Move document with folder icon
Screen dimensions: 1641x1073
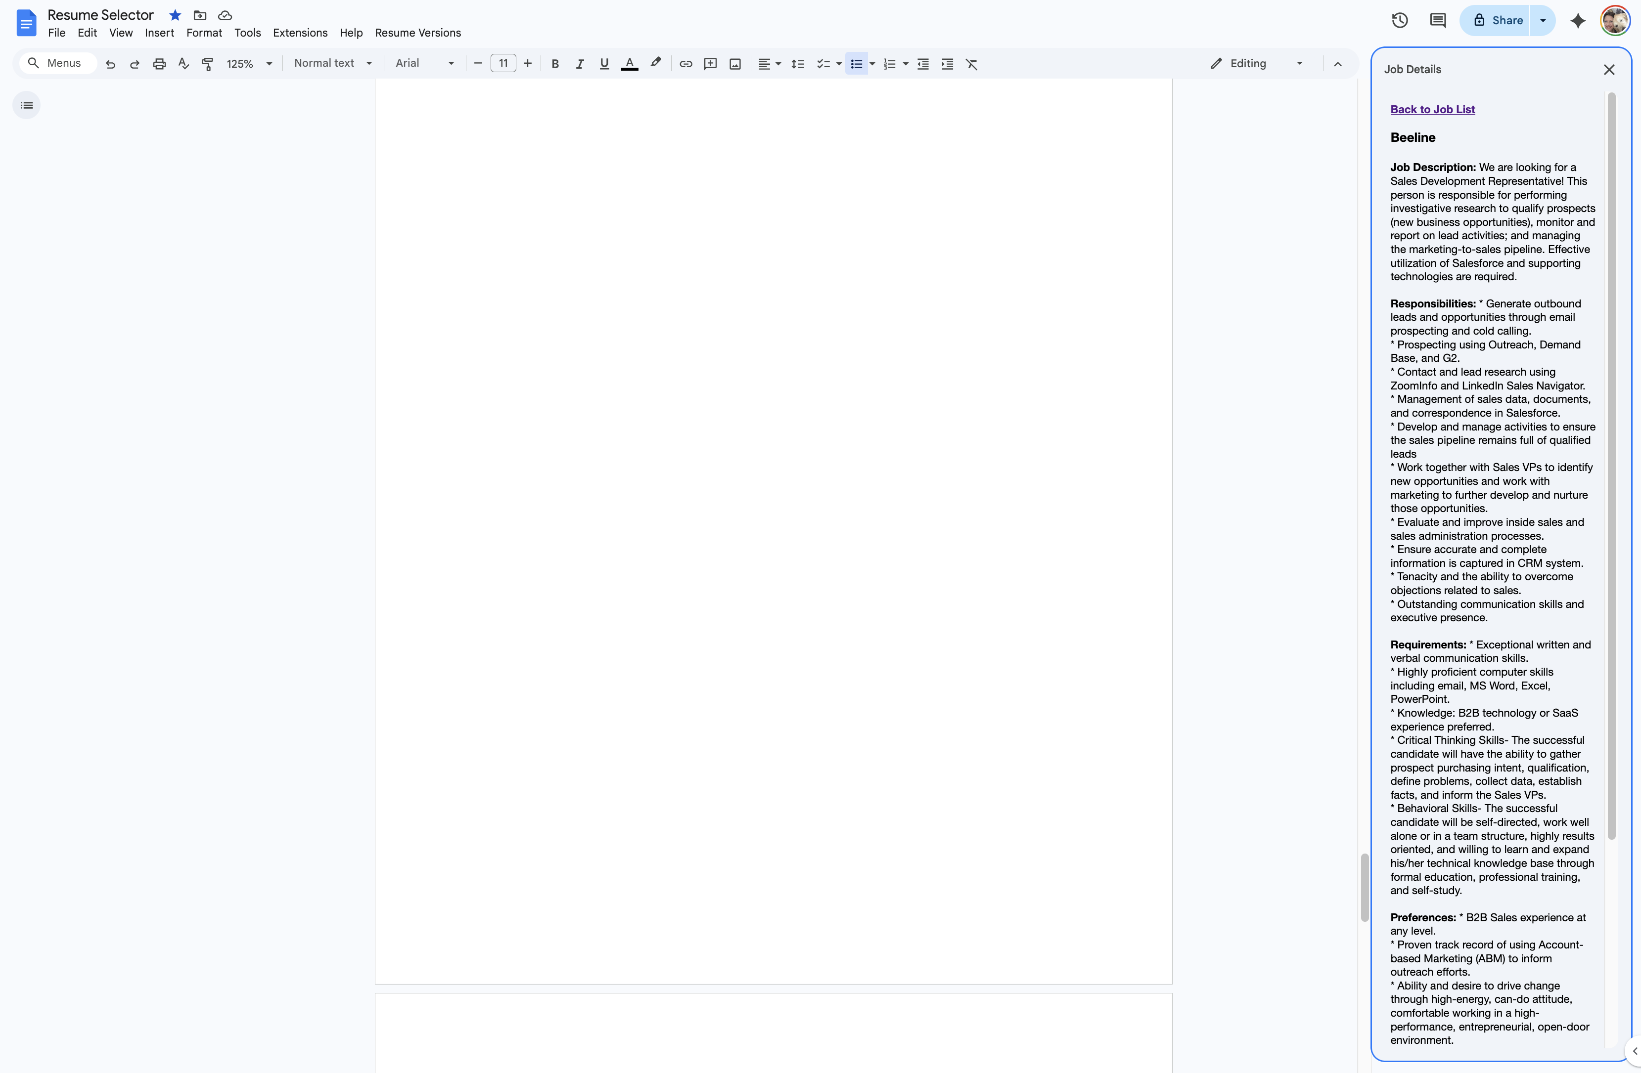click(200, 15)
